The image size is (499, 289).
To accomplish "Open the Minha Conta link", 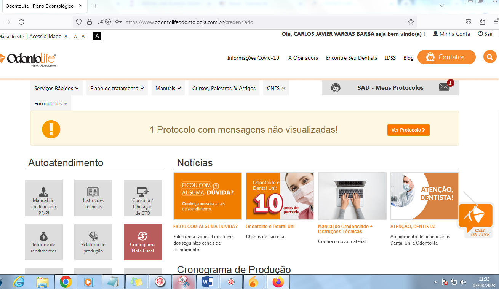I will pyautogui.click(x=451, y=34).
